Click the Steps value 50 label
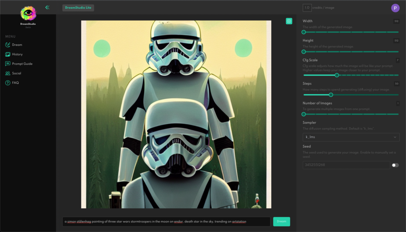The height and width of the screenshot is (232, 406). point(396,84)
